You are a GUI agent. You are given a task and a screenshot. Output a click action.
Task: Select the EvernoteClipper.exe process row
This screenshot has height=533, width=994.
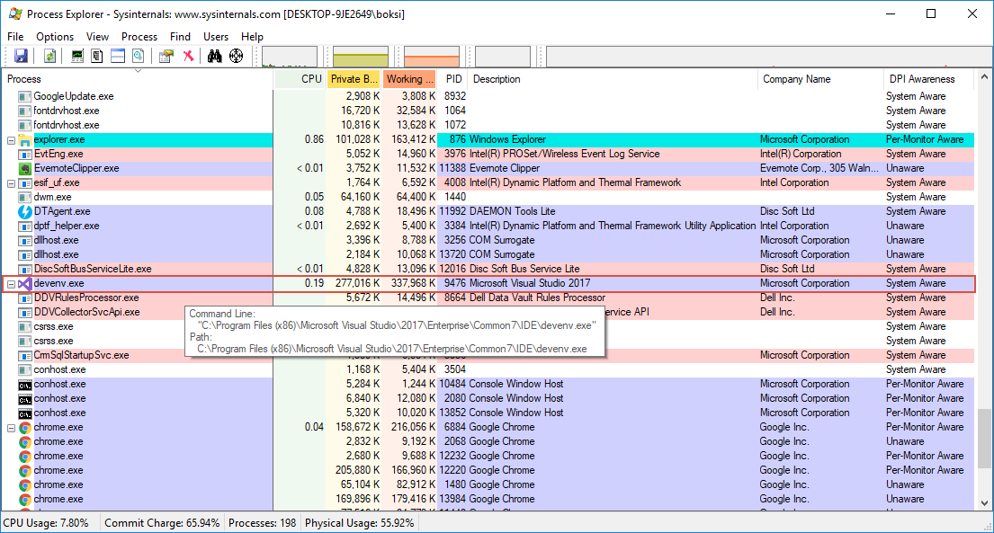76,168
